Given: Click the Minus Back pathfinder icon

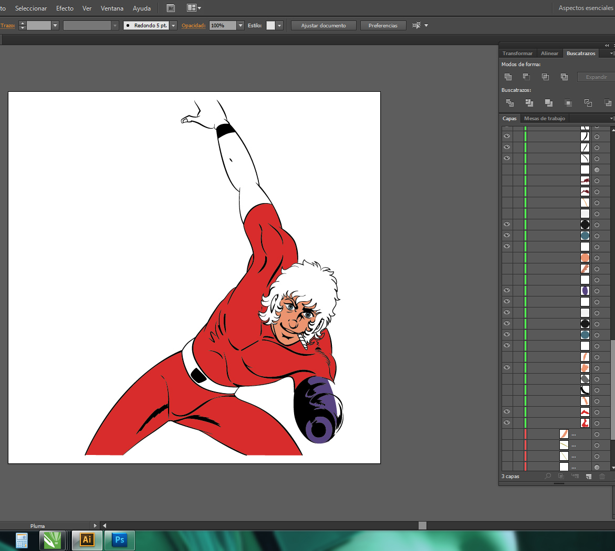Looking at the screenshot, I should click(x=608, y=103).
